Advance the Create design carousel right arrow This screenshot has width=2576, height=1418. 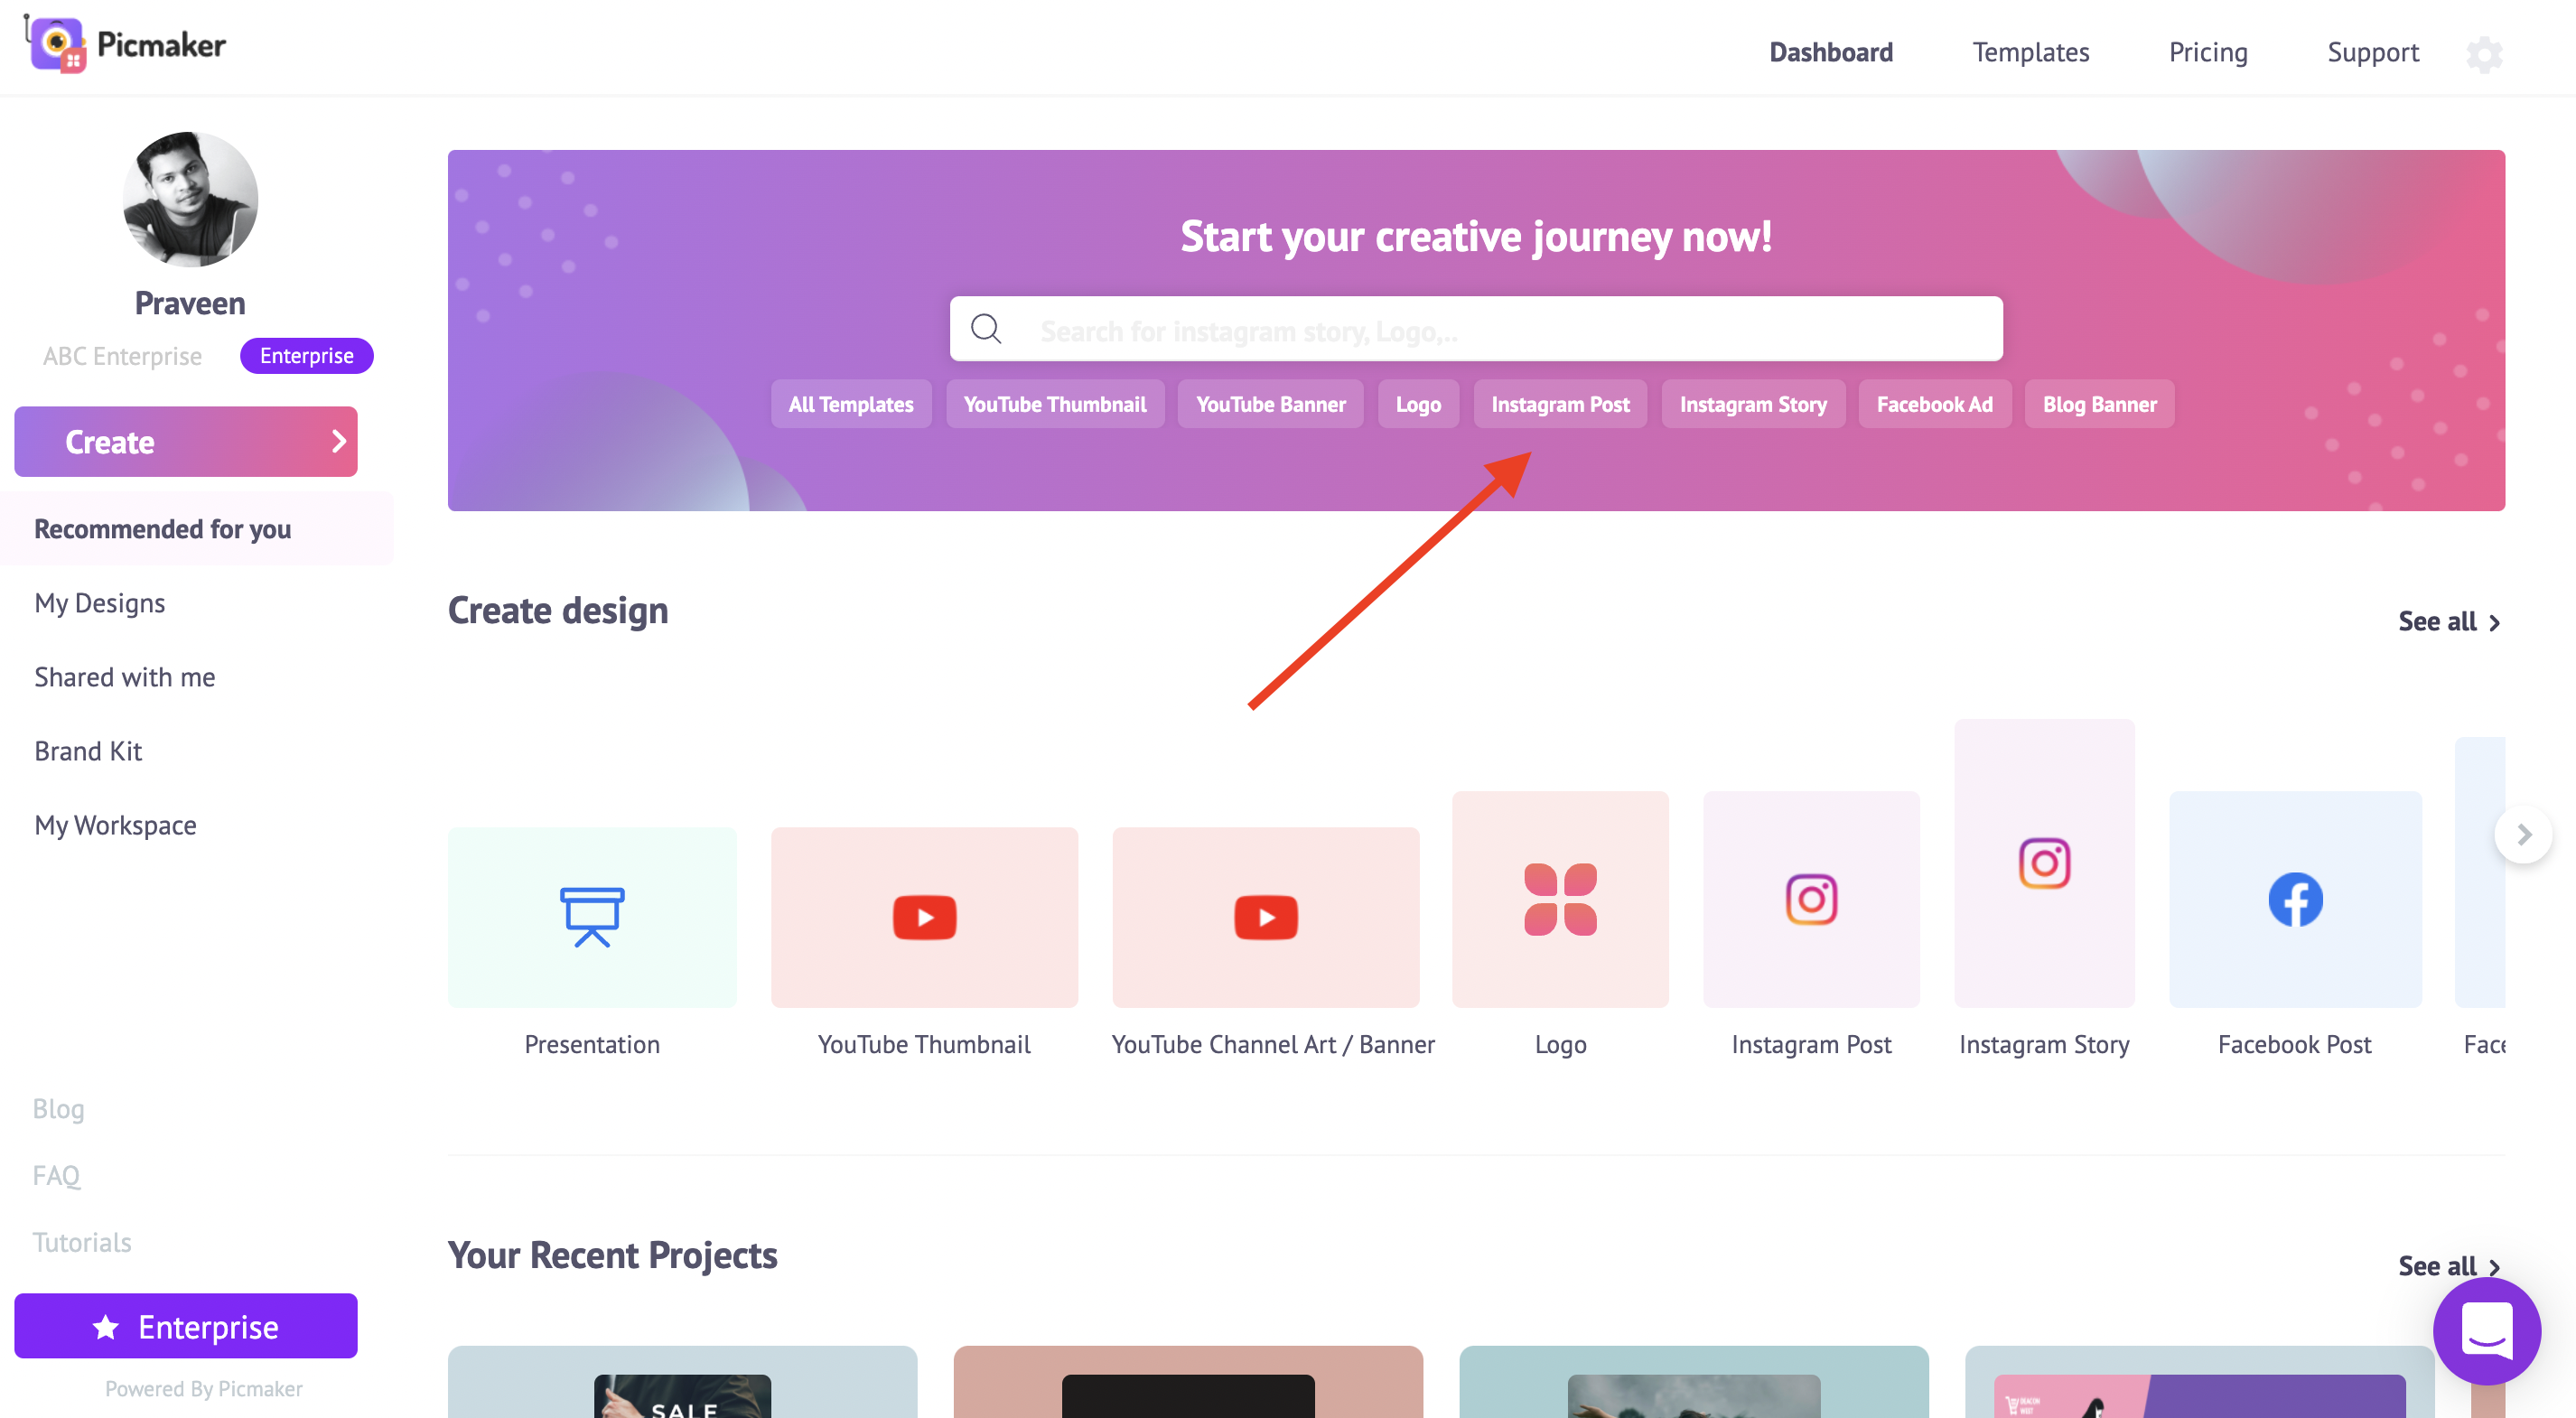pos(2523,834)
